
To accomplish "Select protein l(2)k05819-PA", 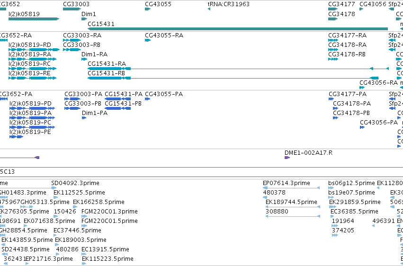I will tap(31, 113).
